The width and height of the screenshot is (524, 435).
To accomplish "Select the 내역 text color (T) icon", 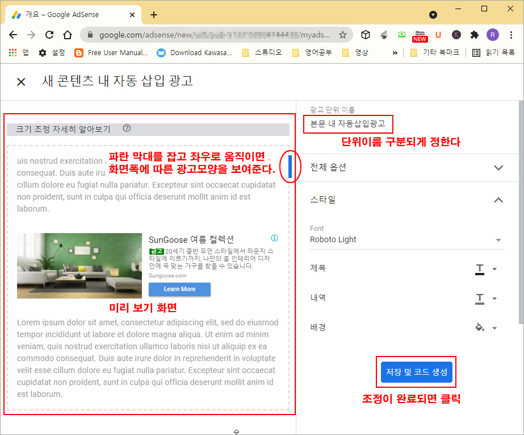I will click(x=479, y=297).
